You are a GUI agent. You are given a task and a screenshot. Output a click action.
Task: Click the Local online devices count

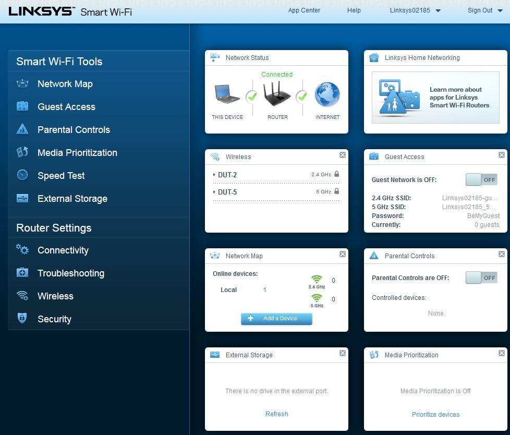coord(265,289)
